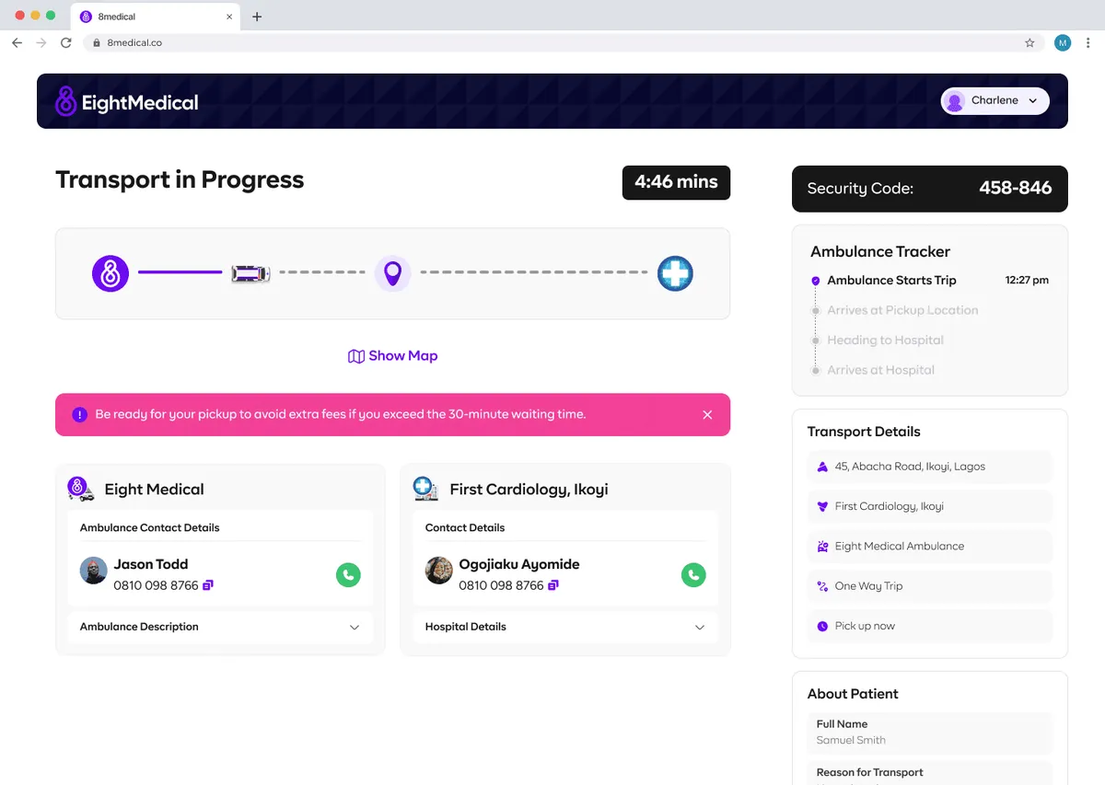Click Charlene's profile avatar
This screenshot has height=785, width=1105.
(955, 101)
